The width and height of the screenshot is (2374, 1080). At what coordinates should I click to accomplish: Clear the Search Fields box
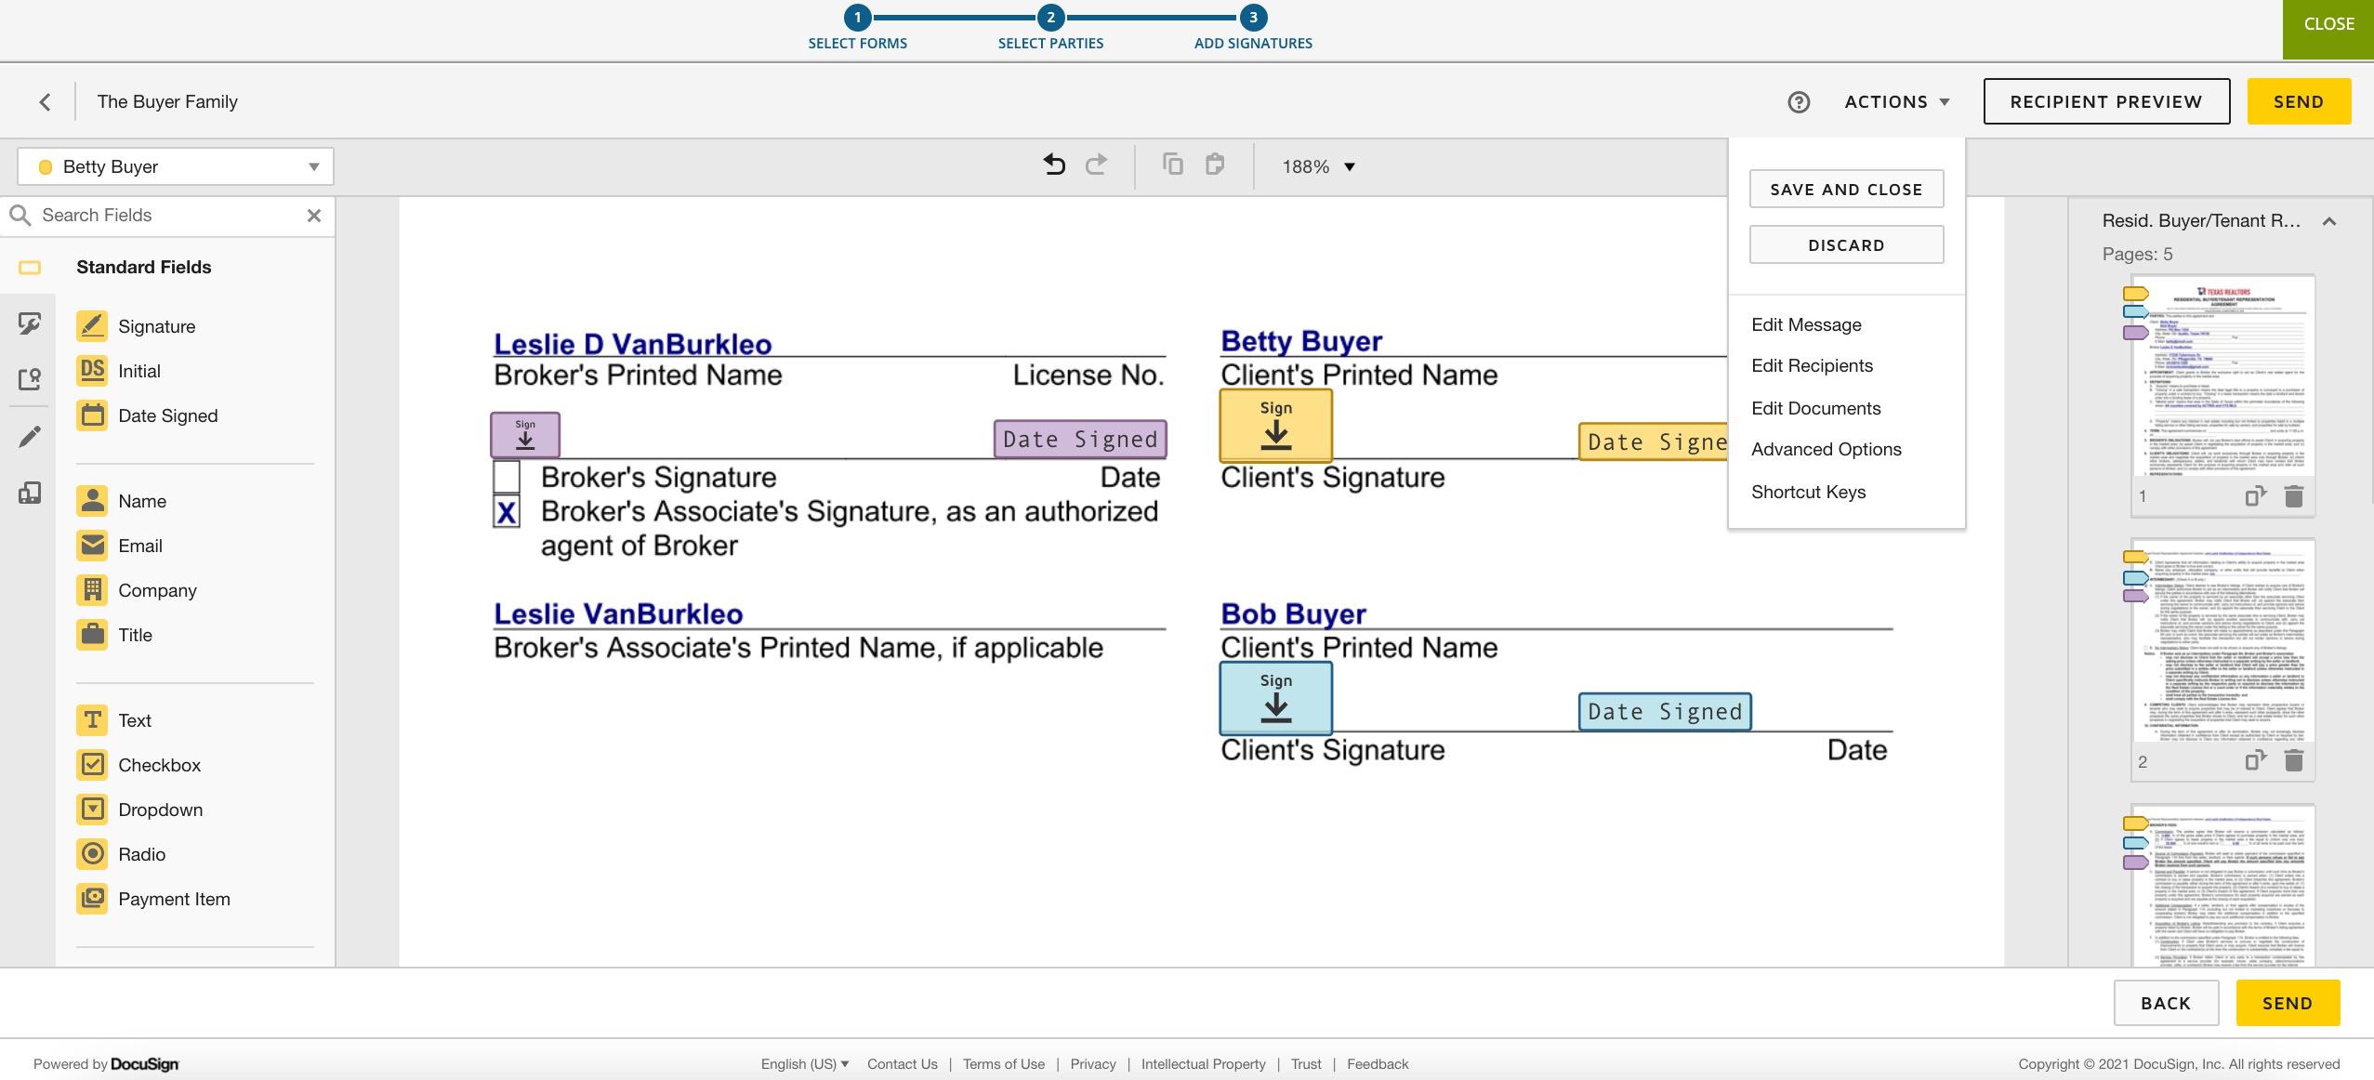point(314,216)
